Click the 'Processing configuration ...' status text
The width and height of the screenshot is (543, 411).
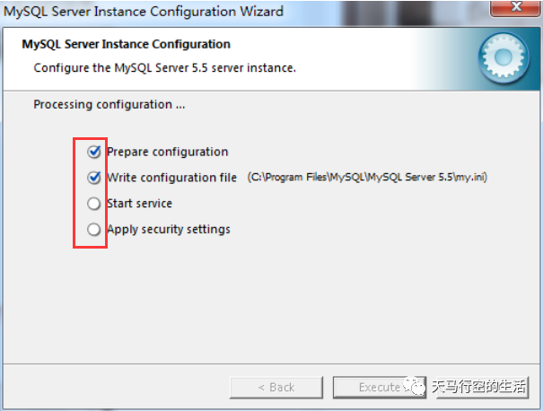point(109,104)
